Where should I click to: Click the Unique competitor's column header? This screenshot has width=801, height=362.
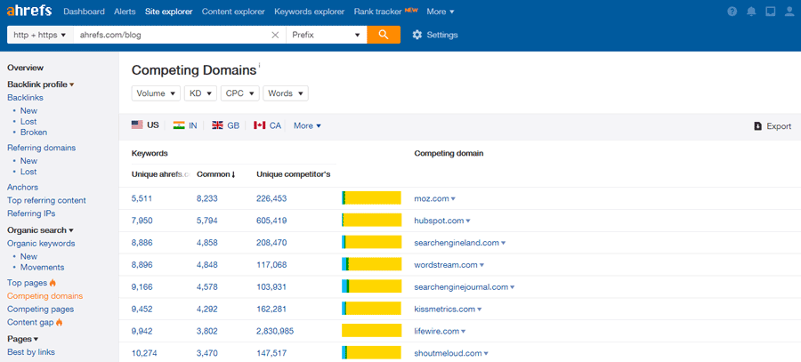[x=293, y=174]
